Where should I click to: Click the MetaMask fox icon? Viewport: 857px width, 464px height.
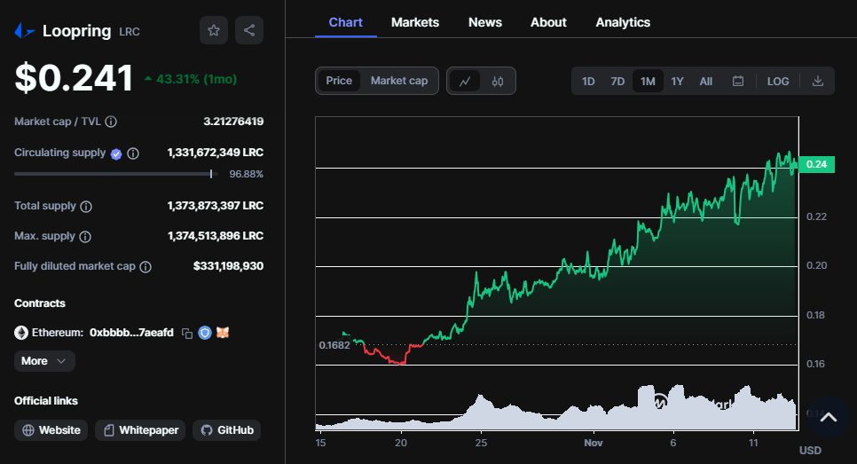[x=223, y=333]
